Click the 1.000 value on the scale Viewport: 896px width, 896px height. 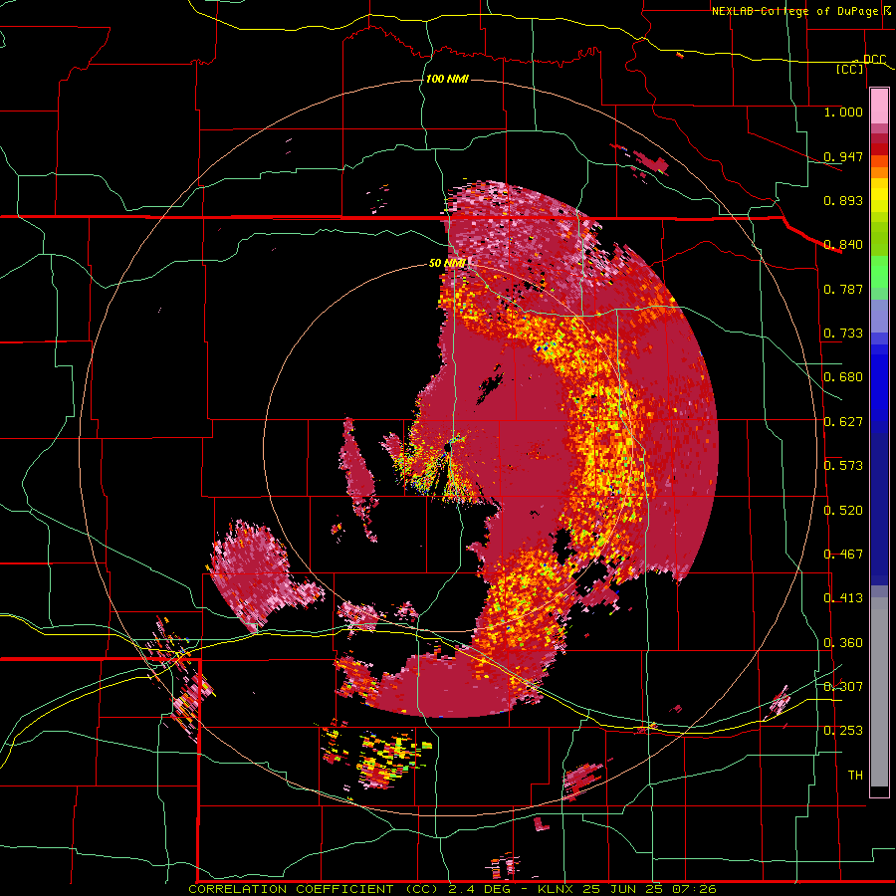(843, 112)
